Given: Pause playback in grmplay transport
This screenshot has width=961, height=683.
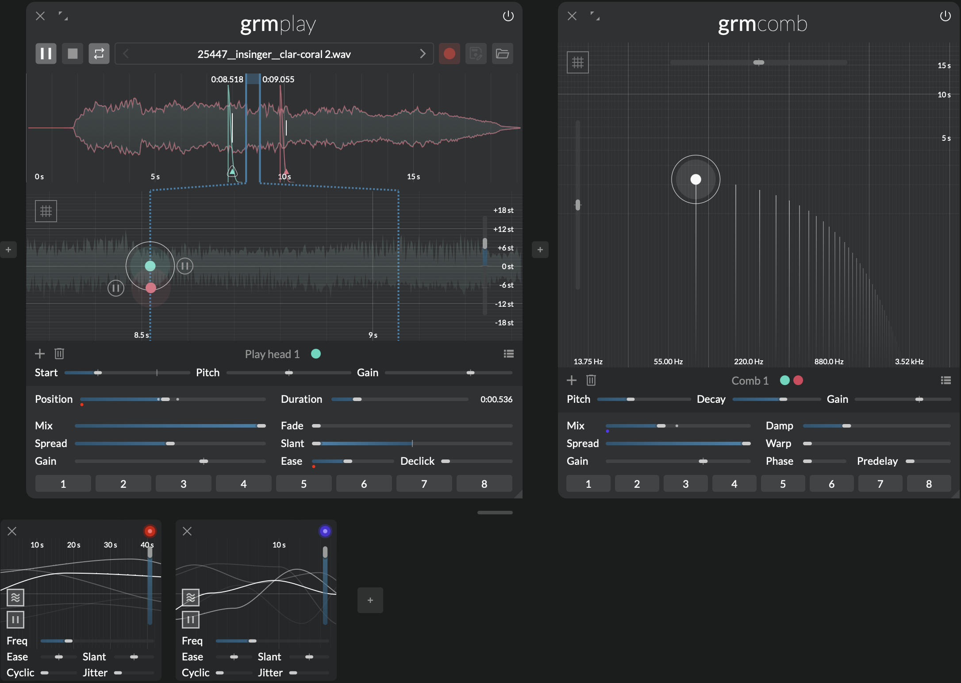Looking at the screenshot, I should (46, 54).
